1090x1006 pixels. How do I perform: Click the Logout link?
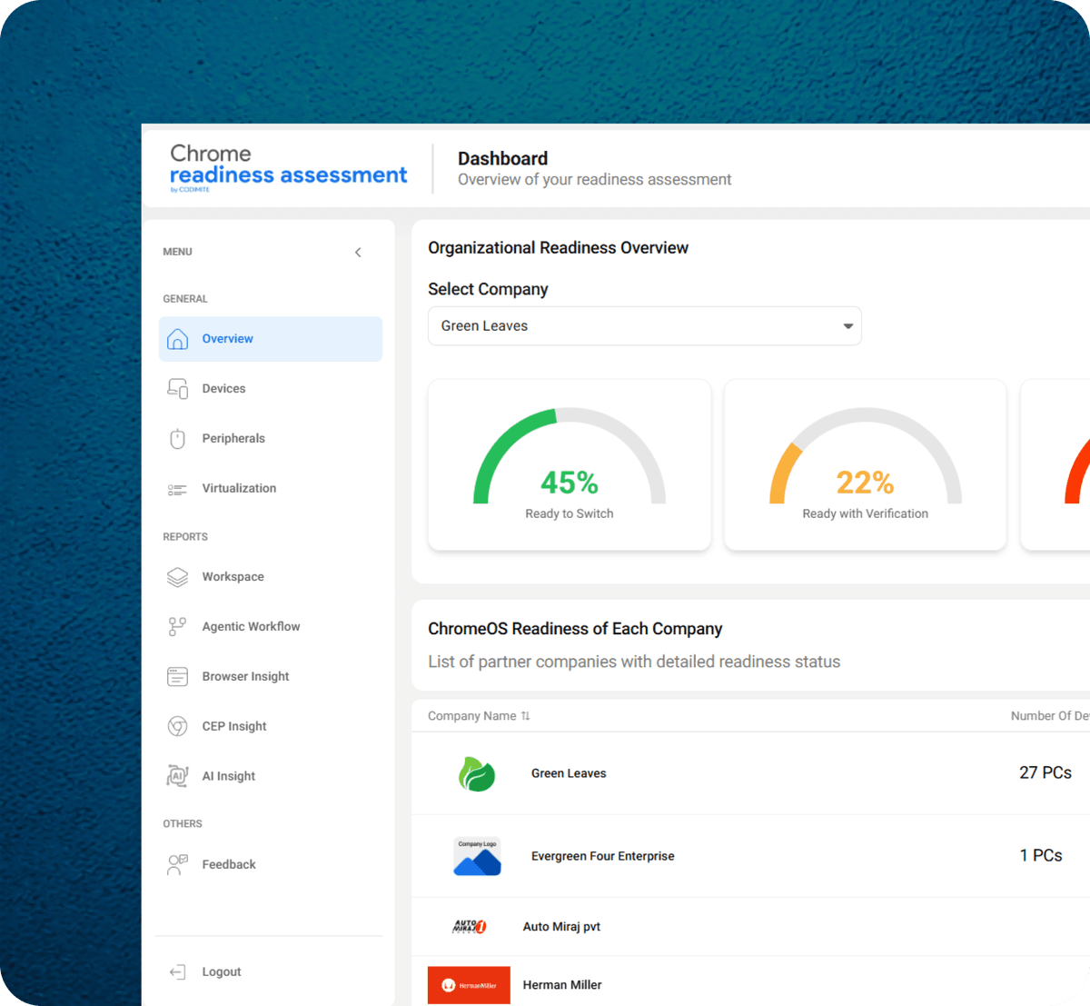tap(222, 972)
